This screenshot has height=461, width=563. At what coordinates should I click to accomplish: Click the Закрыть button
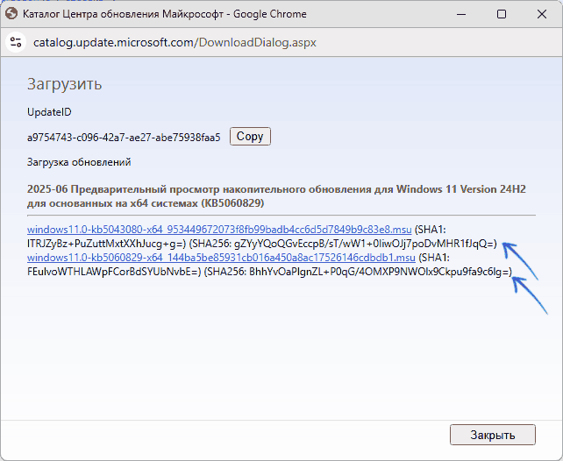493,435
